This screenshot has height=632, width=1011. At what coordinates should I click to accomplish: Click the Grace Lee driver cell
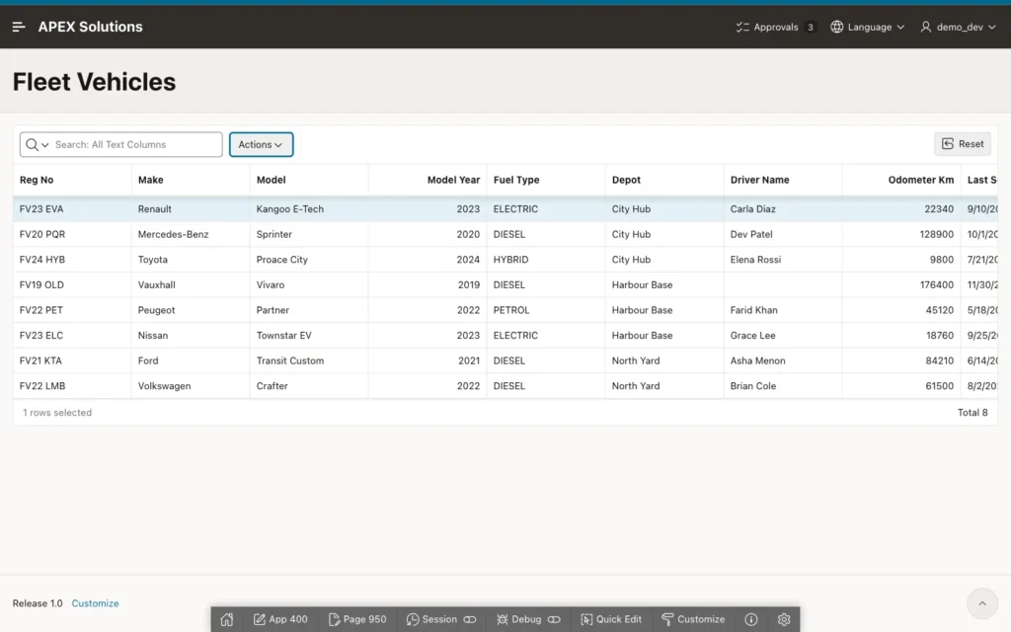(x=783, y=336)
